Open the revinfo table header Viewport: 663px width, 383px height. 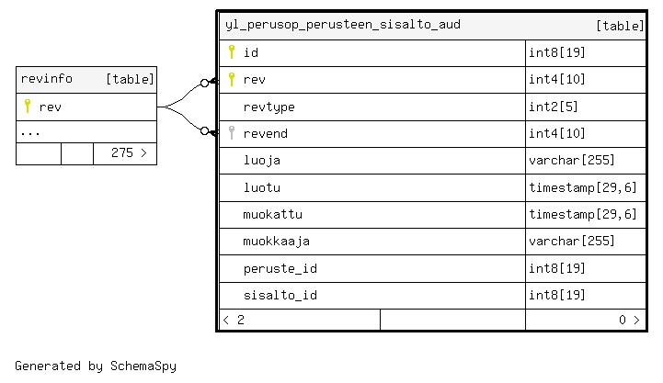tap(86, 79)
